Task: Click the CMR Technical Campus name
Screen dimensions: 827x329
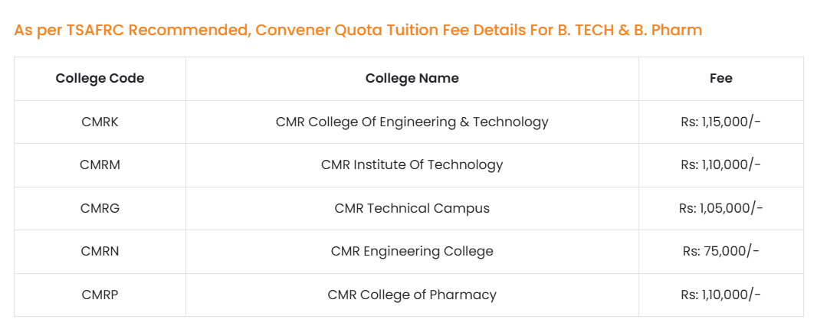Action: tap(412, 208)
